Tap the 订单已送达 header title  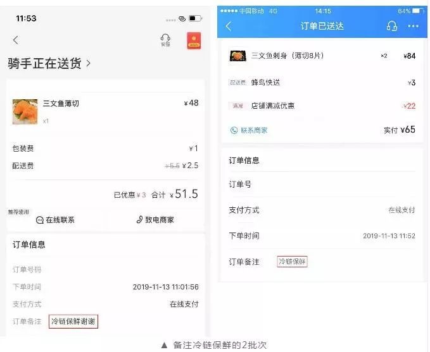coord(322,27)
